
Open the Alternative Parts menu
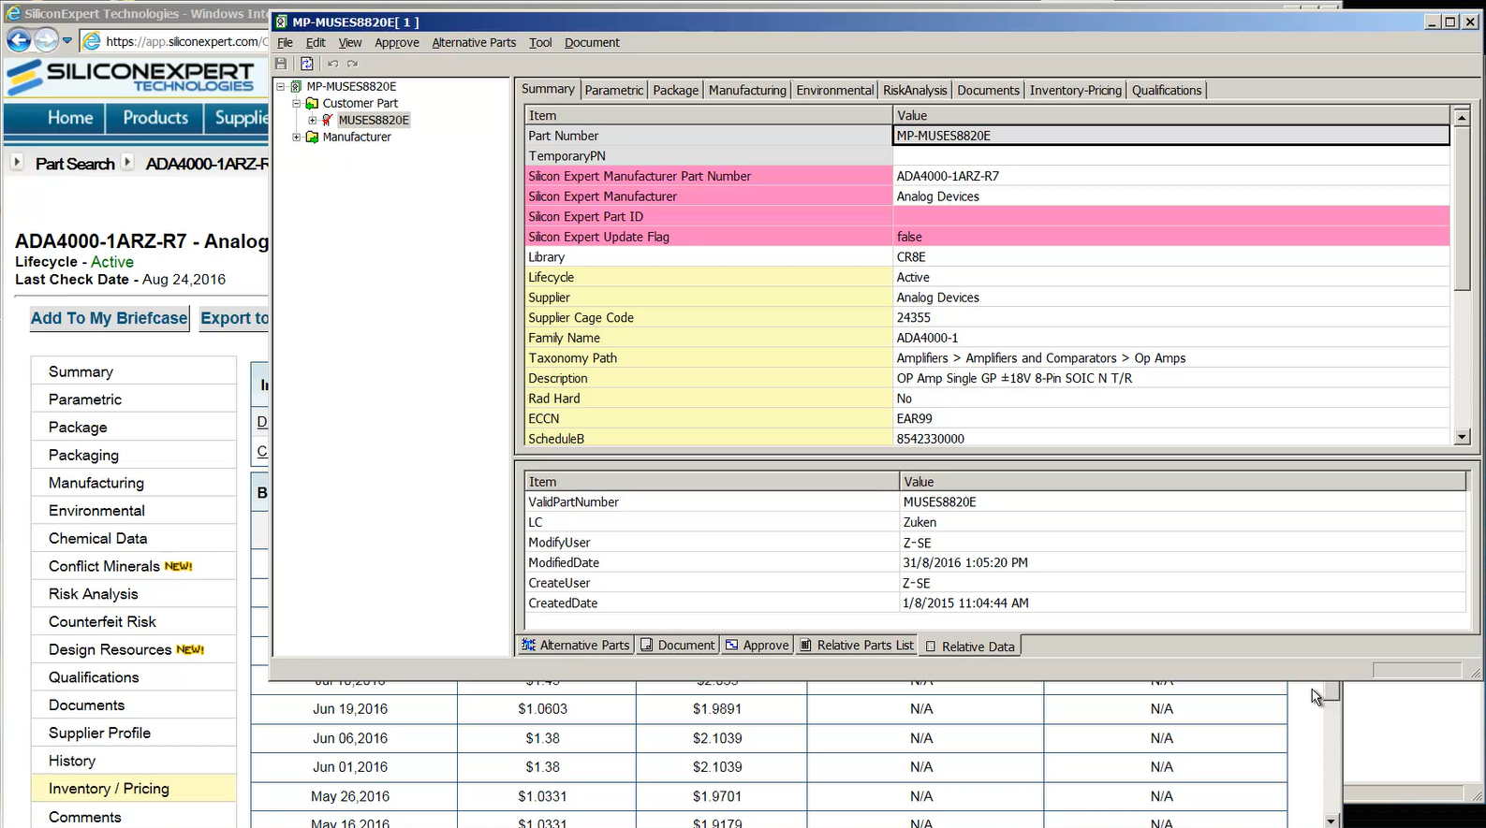(474, 42)
